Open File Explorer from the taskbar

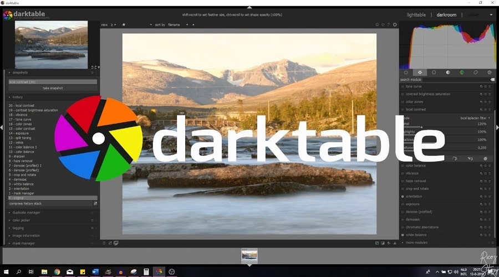(x=44, y=271)
